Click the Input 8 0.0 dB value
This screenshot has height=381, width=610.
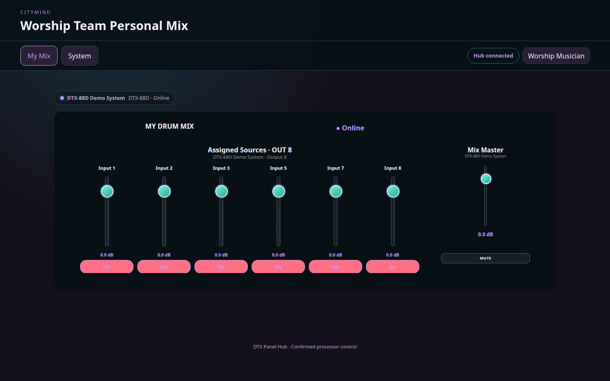click(393, 255)
